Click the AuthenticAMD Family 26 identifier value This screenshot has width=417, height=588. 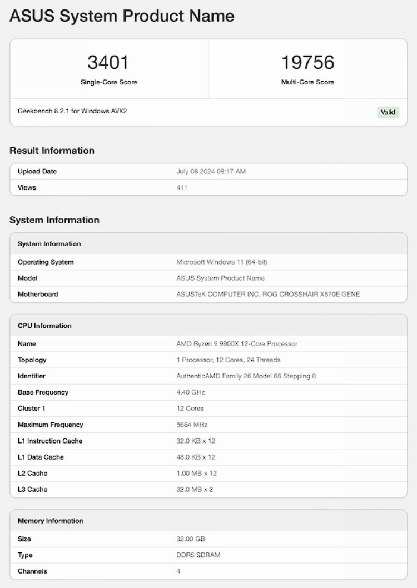(x=246, y=376)
